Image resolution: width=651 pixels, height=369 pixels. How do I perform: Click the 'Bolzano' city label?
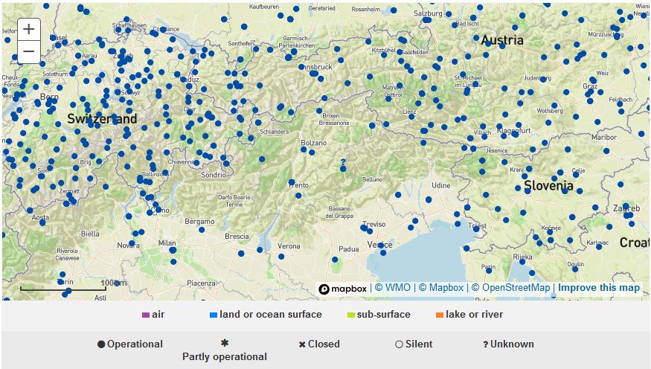tap(313, 143)
